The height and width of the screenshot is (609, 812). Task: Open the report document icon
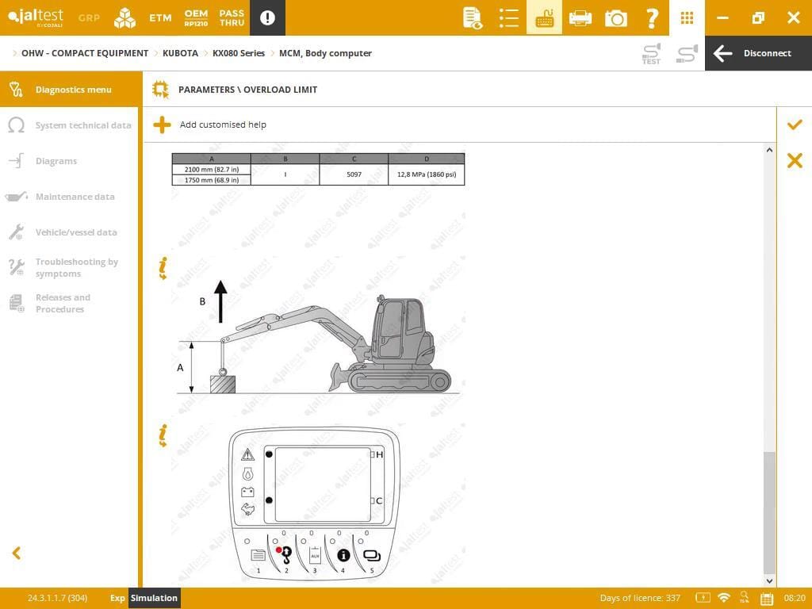(473, 17)
